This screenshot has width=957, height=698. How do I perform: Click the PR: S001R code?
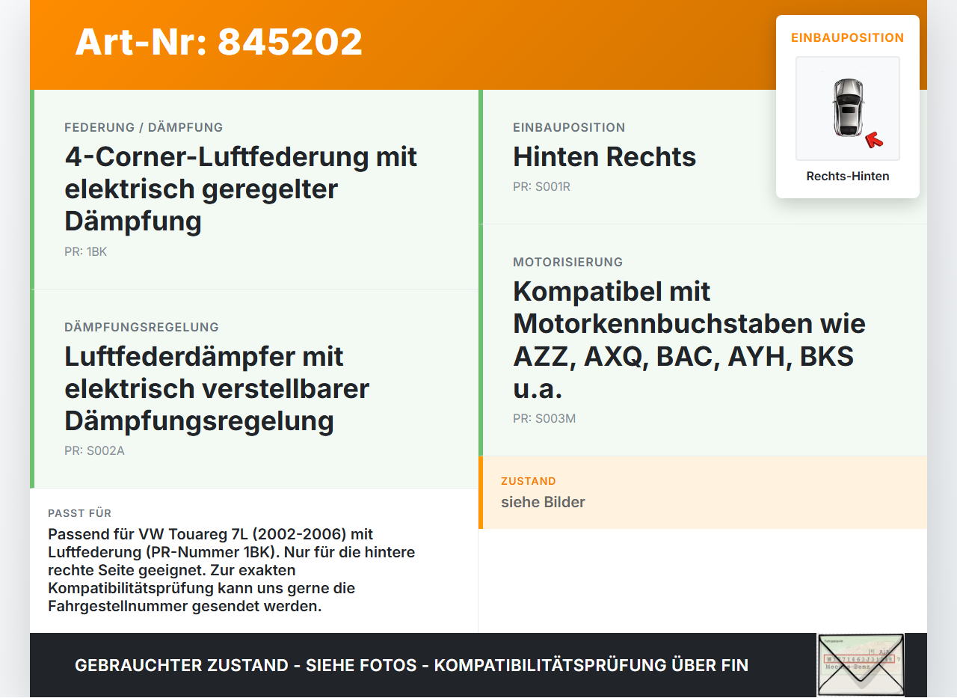[x=541, y=187]
